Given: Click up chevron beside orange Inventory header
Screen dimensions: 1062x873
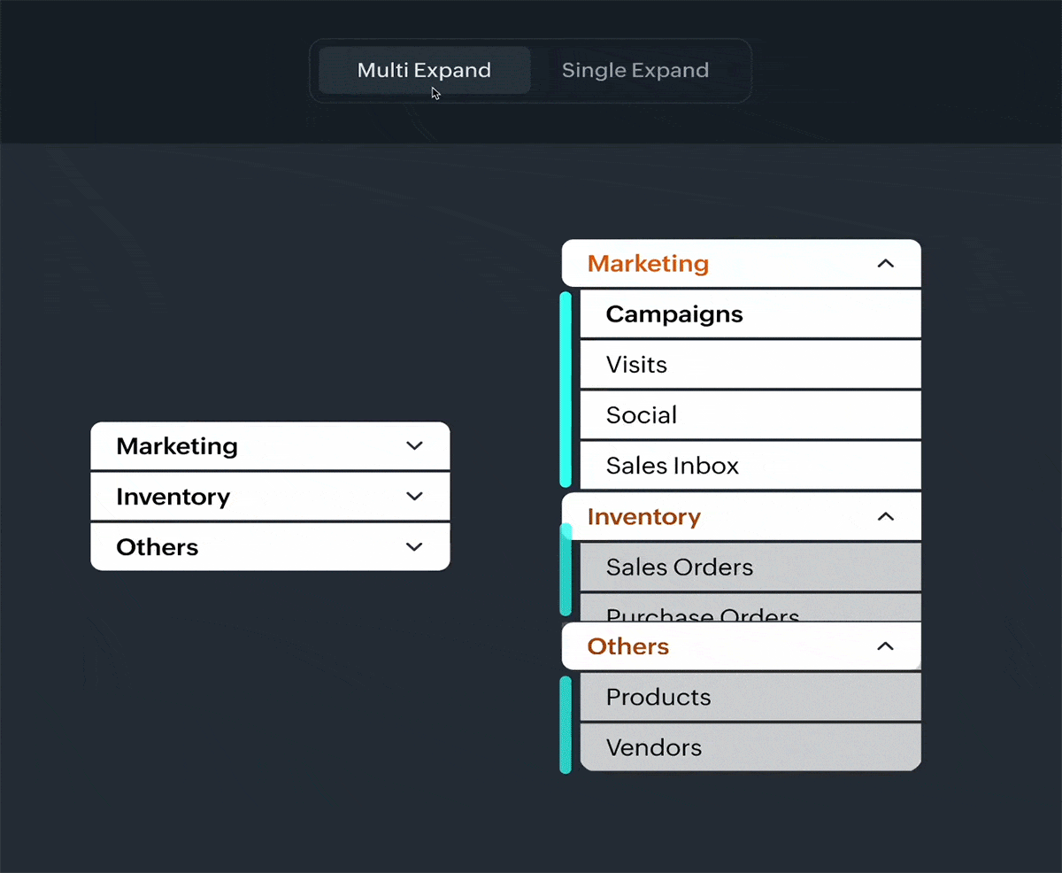Looking at the screenshot, I should point(885,517).
